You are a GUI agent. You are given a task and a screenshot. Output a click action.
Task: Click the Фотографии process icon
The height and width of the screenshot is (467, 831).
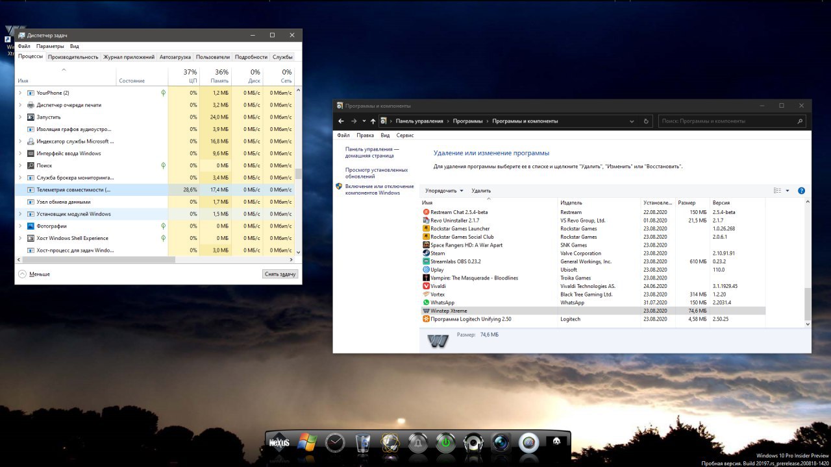(31, 226)
